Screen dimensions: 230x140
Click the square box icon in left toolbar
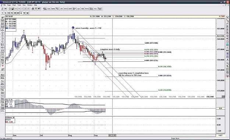tap(3, 54)
